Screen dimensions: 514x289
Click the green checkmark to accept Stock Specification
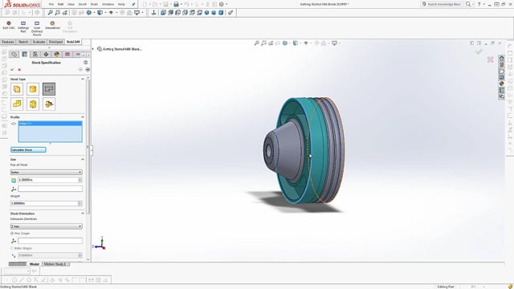(12, 70)
